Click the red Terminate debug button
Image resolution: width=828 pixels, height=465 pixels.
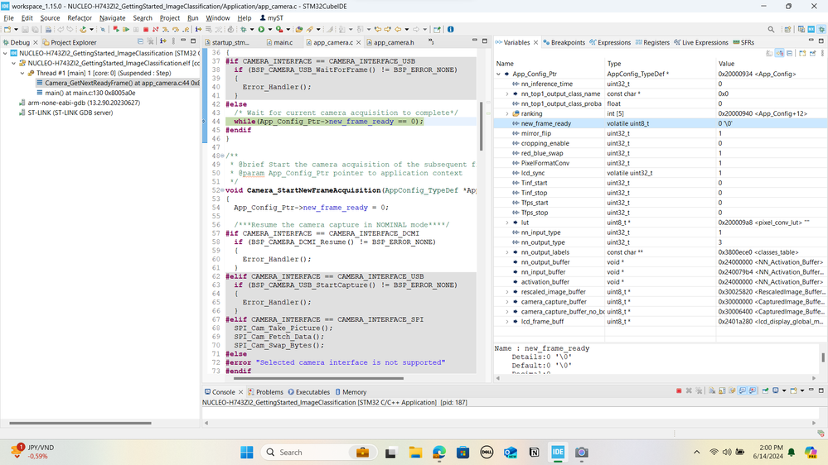coord(146,30)
